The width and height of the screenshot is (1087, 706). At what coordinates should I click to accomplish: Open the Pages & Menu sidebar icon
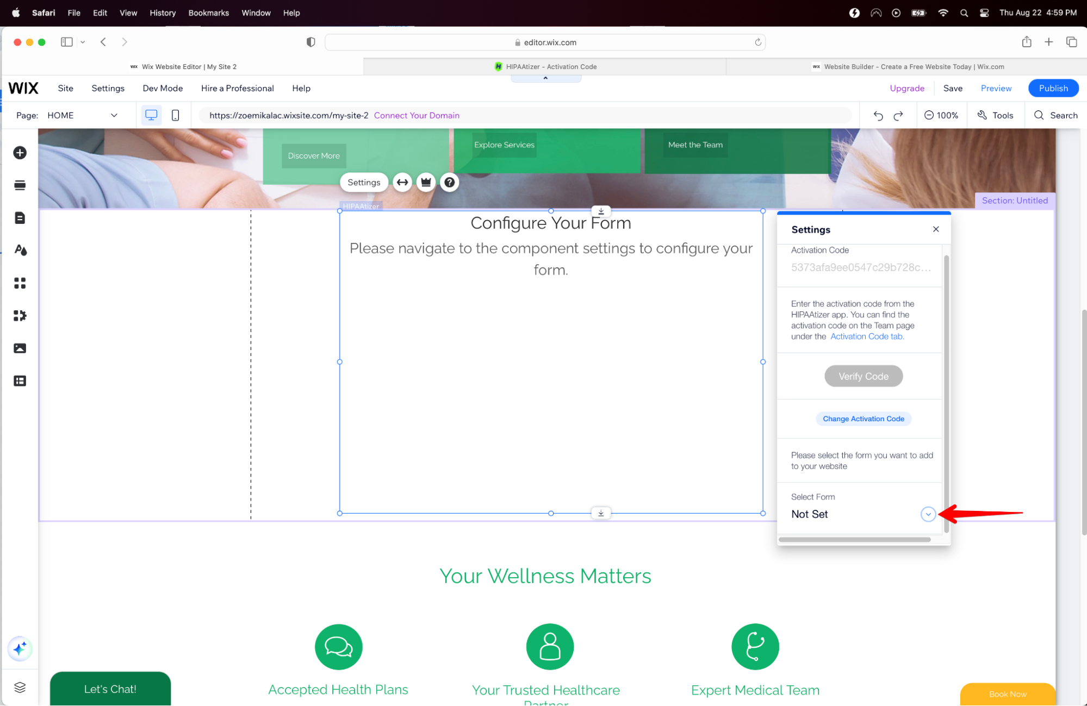pos(20,218)
